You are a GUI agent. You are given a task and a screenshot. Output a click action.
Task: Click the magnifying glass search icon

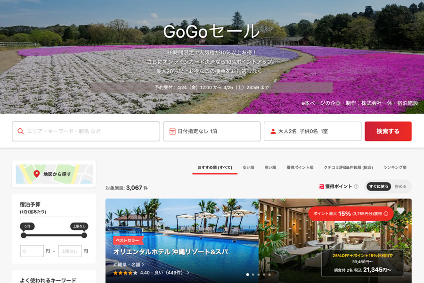point(20,132)
